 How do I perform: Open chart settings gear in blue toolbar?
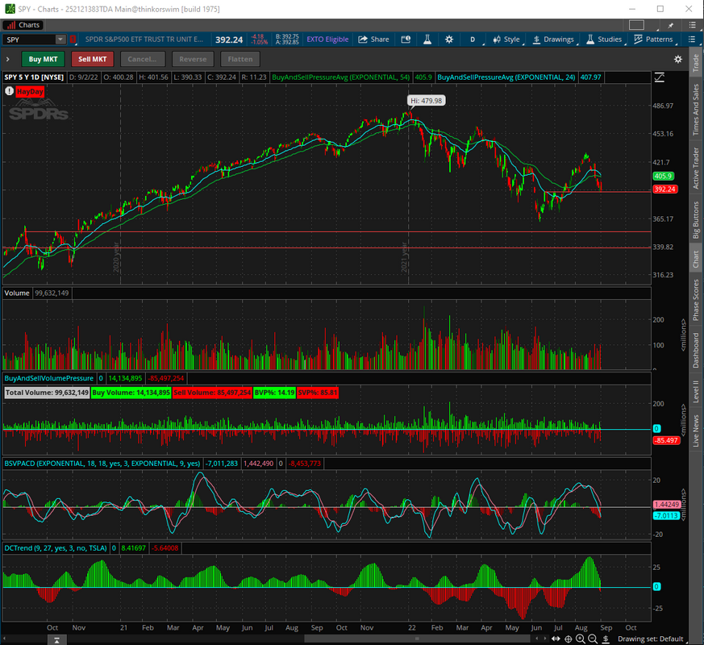coord(449,40)
